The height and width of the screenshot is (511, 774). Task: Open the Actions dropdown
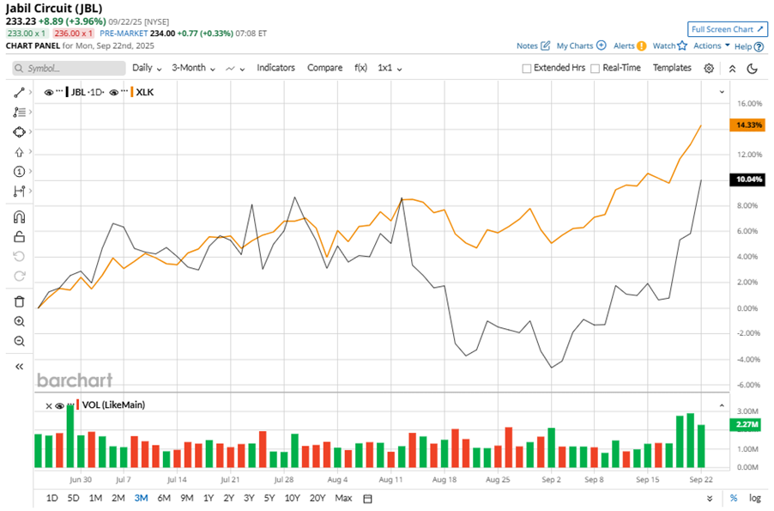point(711,46)
